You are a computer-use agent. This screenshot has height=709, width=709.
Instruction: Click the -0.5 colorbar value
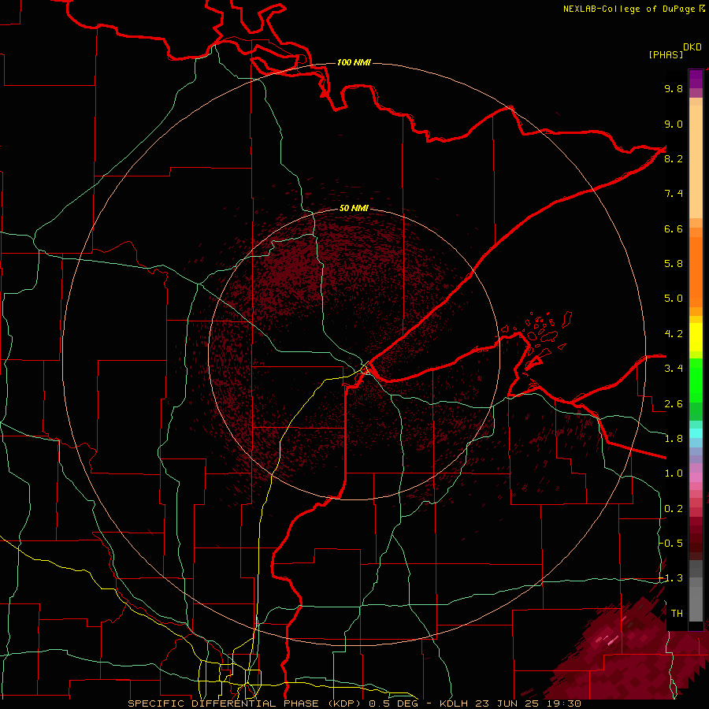(x=671, y=544)
